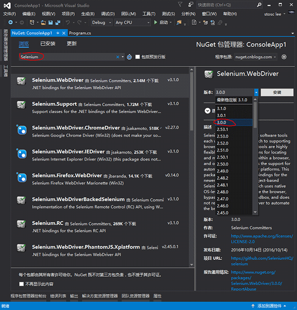
Task: Toggle the include prerelease checkbox
Action: pos(138,57)
